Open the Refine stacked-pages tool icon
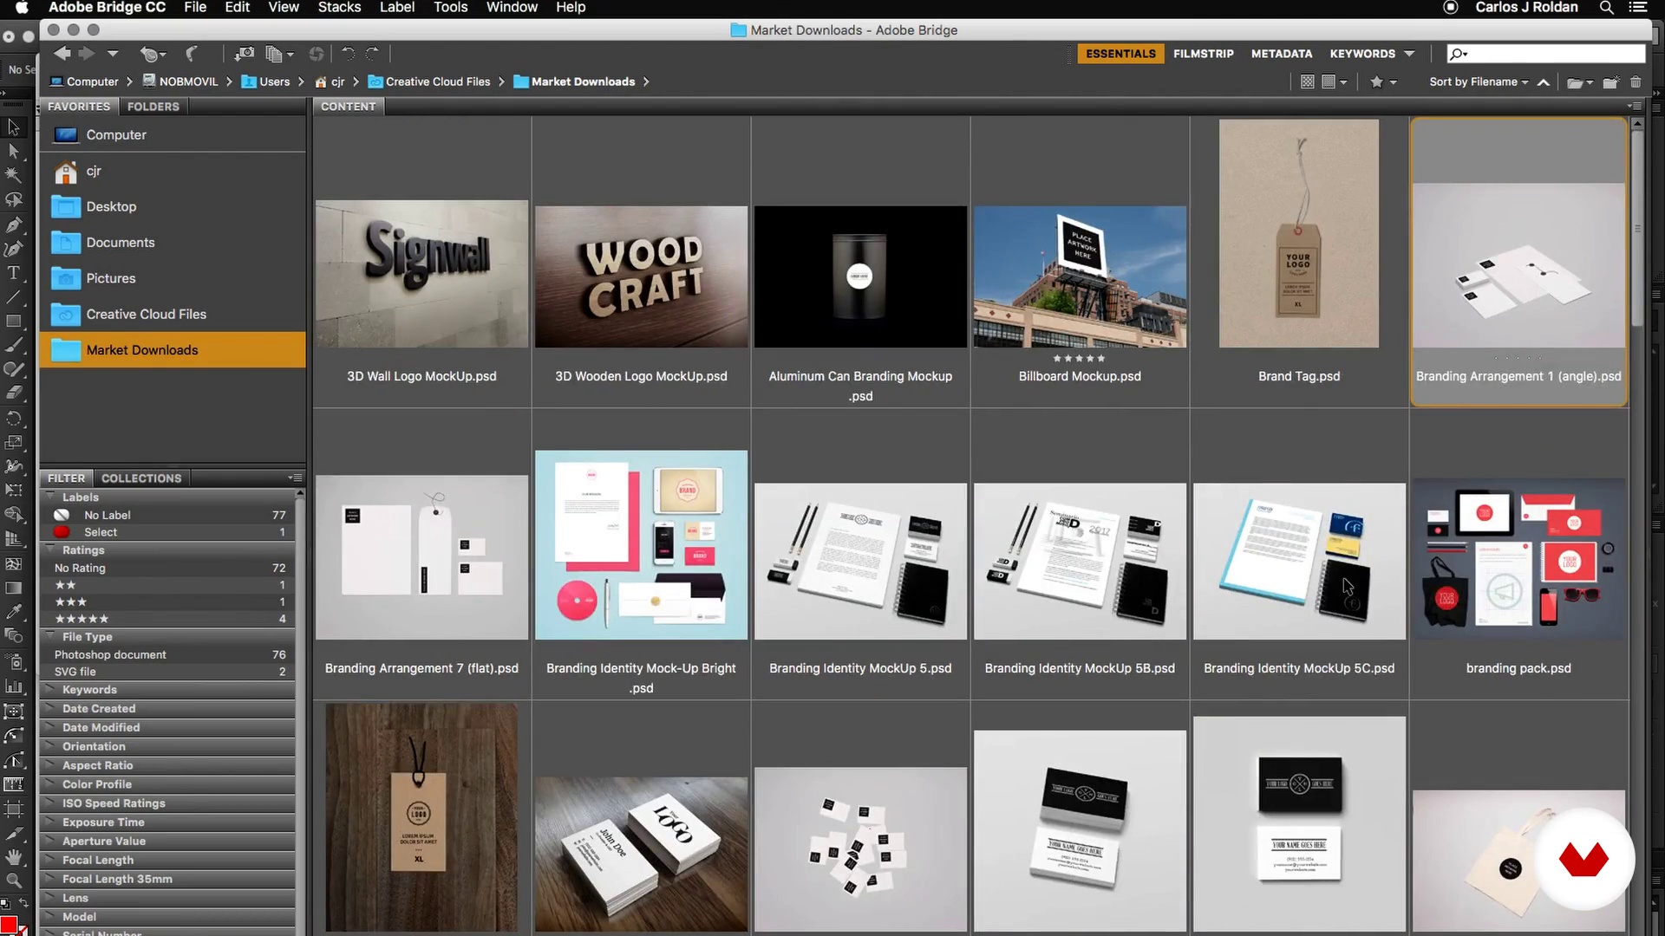This screenshot has height=936, width=1665. click(274, 54)
